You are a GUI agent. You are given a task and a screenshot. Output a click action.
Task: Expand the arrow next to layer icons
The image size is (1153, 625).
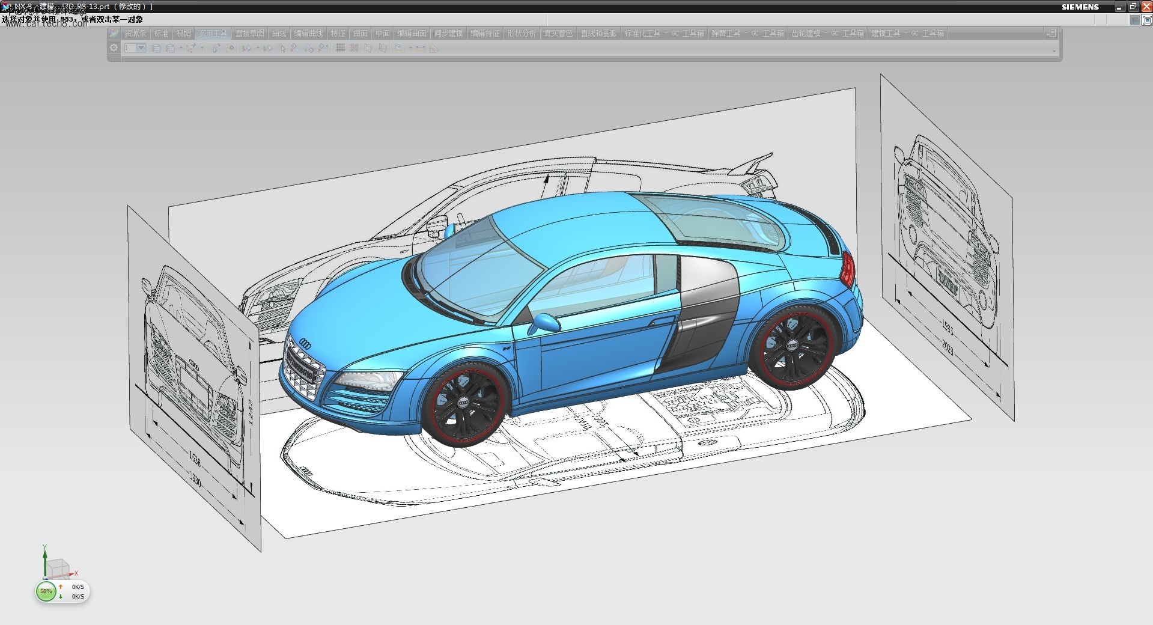tap(181, 48)
